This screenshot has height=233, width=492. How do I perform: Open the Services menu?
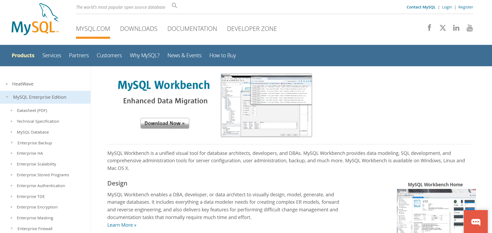point(52,55)
